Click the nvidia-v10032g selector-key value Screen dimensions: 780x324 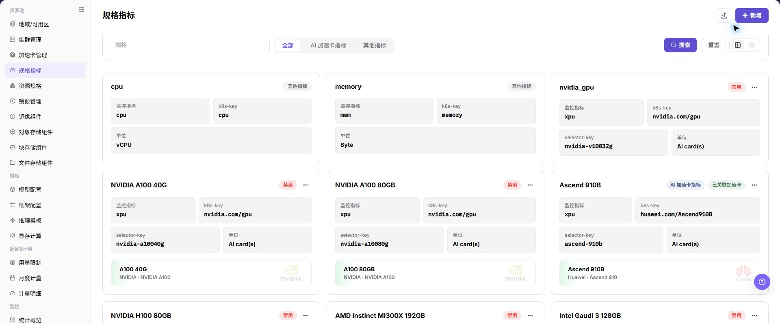[588, 146]
